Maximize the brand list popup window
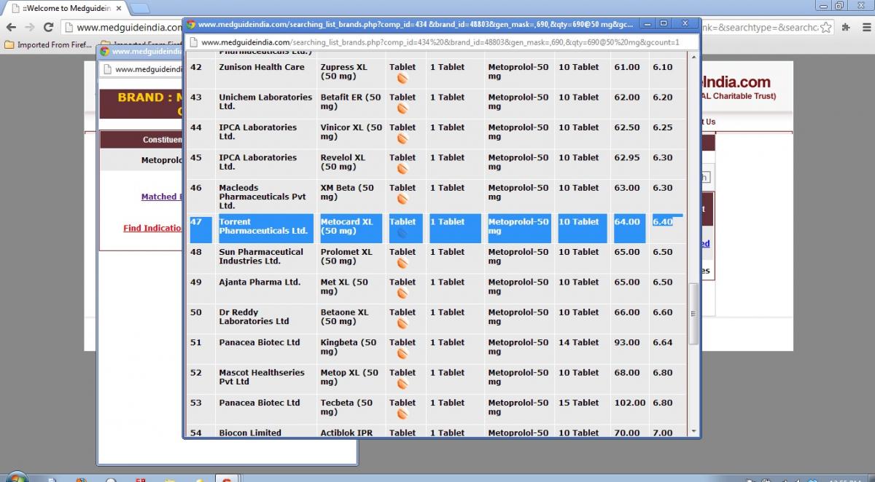Screen dimensions: 875x482 click(664, 23)
